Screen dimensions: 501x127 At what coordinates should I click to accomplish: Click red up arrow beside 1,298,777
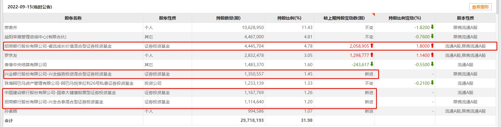pos(372,55)
